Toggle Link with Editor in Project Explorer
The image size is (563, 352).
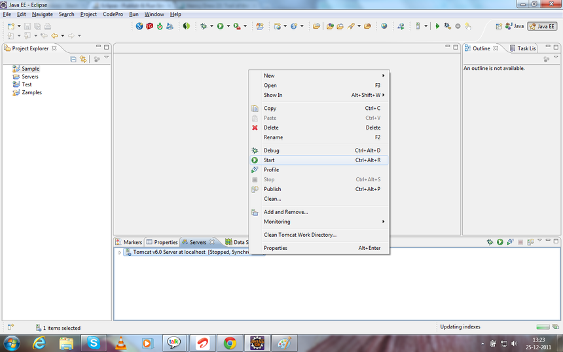point(83,60)
